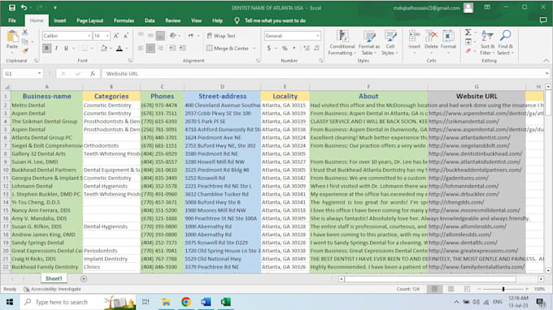Open Chrome from the taskbar

tap(186, 302)
